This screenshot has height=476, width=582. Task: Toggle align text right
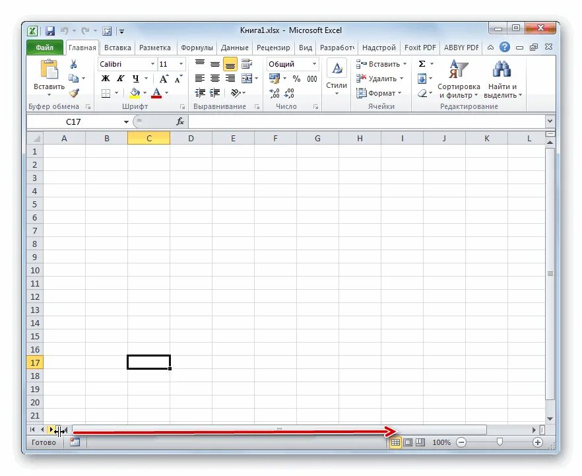click(230, 79)
